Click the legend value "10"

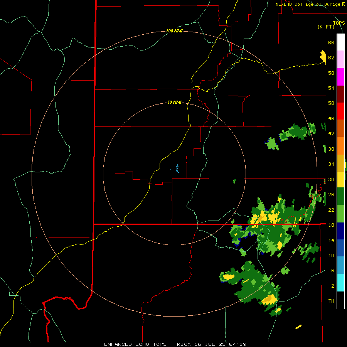(x=331, y=256)
